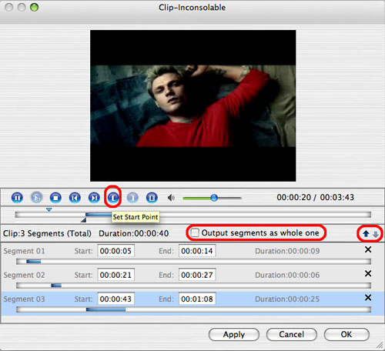Viewport: 385px width, 351px height.
Task: Confirm with the OK button
Action: [346, 334]
